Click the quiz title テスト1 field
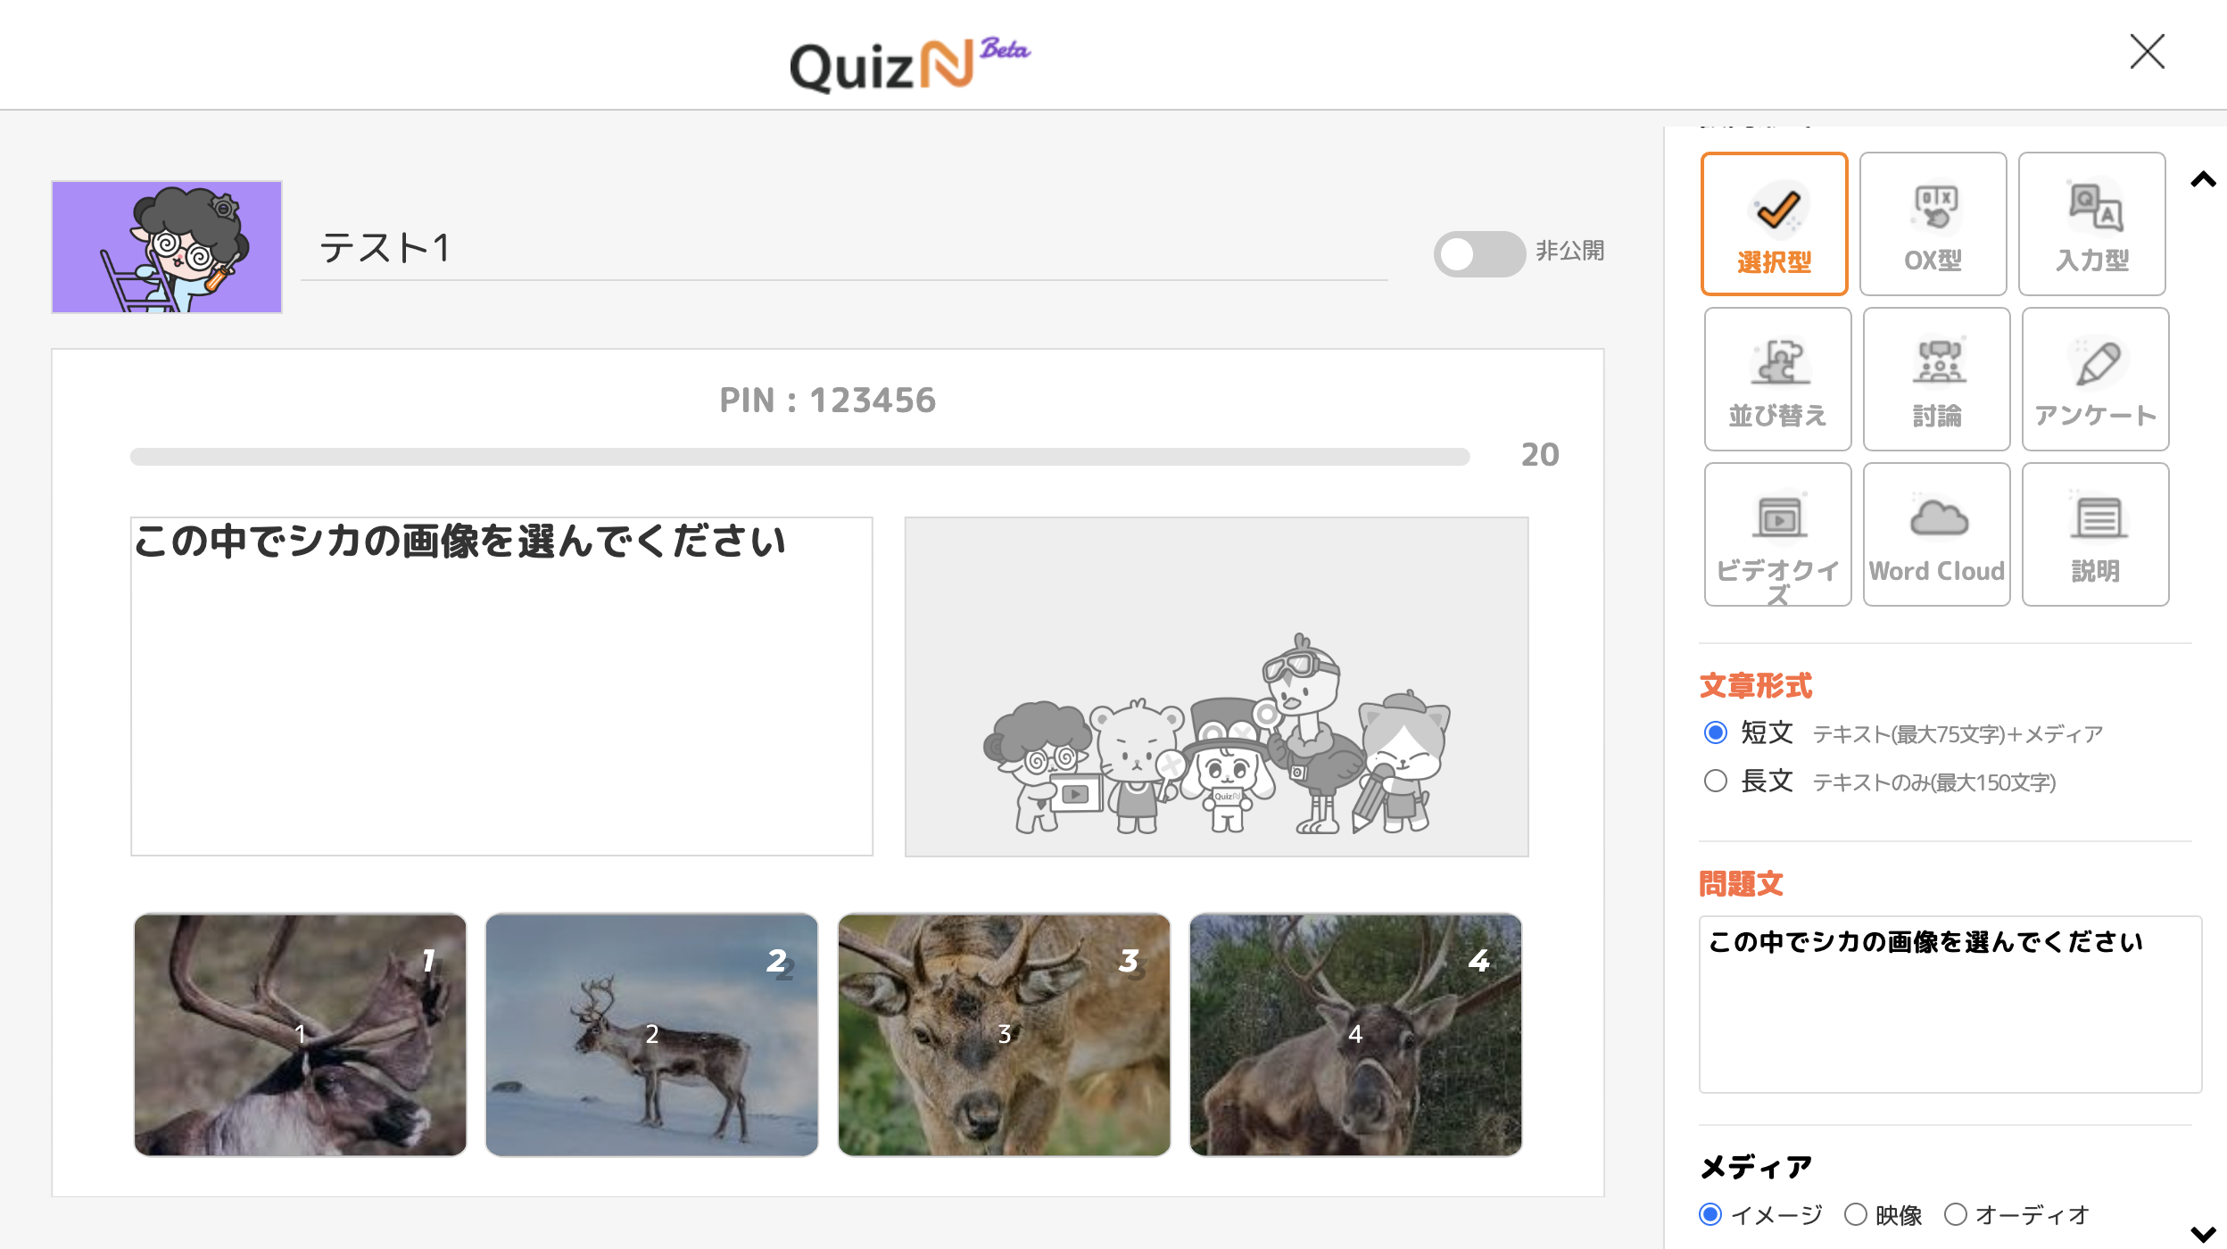This screenshot has height=1249, width=2227. click(844, 248)
